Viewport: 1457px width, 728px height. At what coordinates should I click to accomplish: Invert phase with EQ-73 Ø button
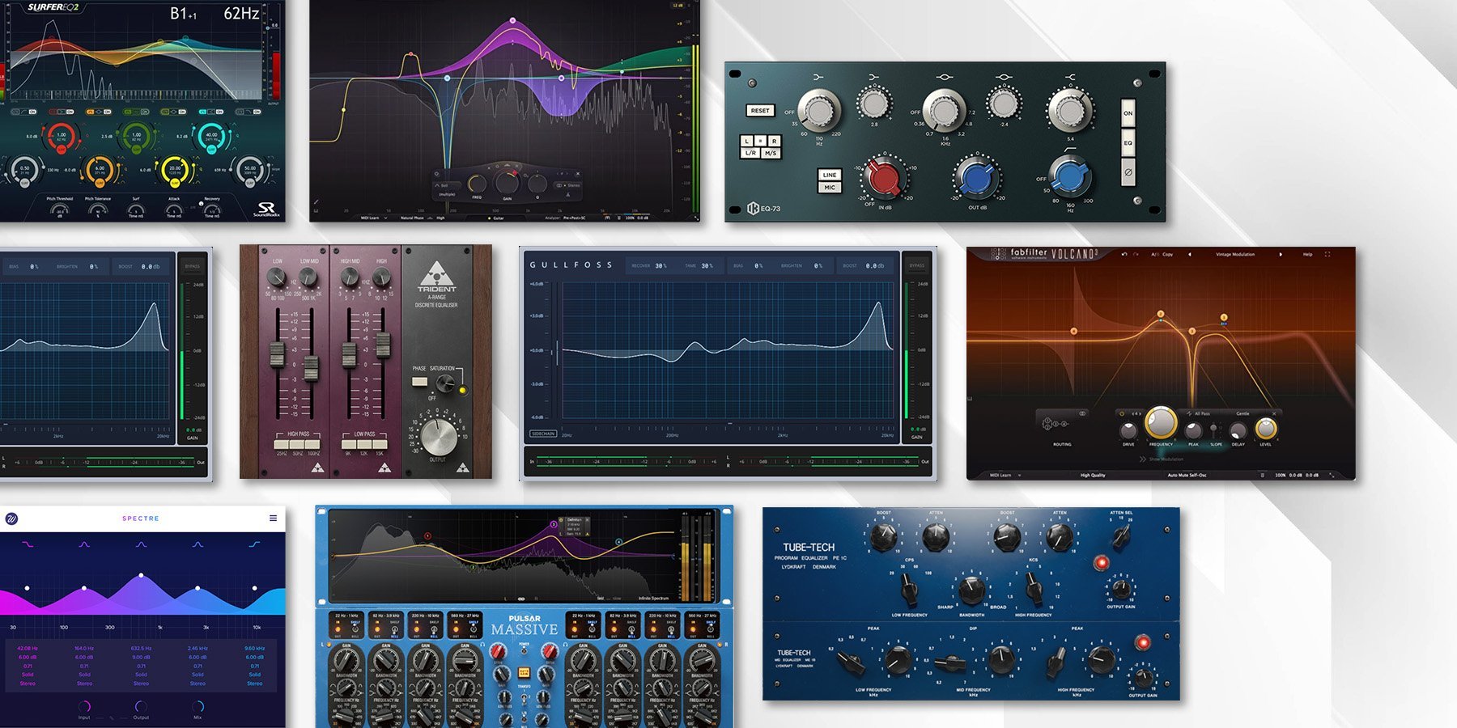(x=1128, y=172)
